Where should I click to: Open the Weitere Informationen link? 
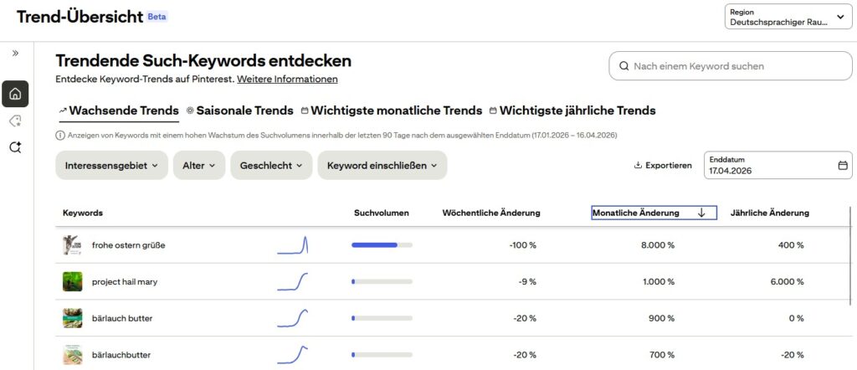[287, 80]
